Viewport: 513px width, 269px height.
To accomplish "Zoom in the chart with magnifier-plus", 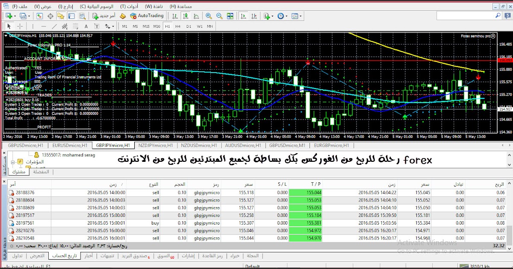I will 209,16.
